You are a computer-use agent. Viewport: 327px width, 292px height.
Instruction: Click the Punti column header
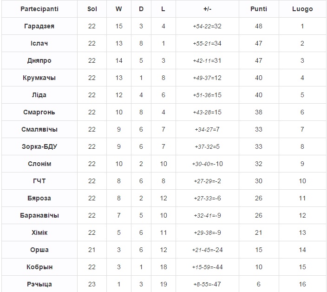259,9
